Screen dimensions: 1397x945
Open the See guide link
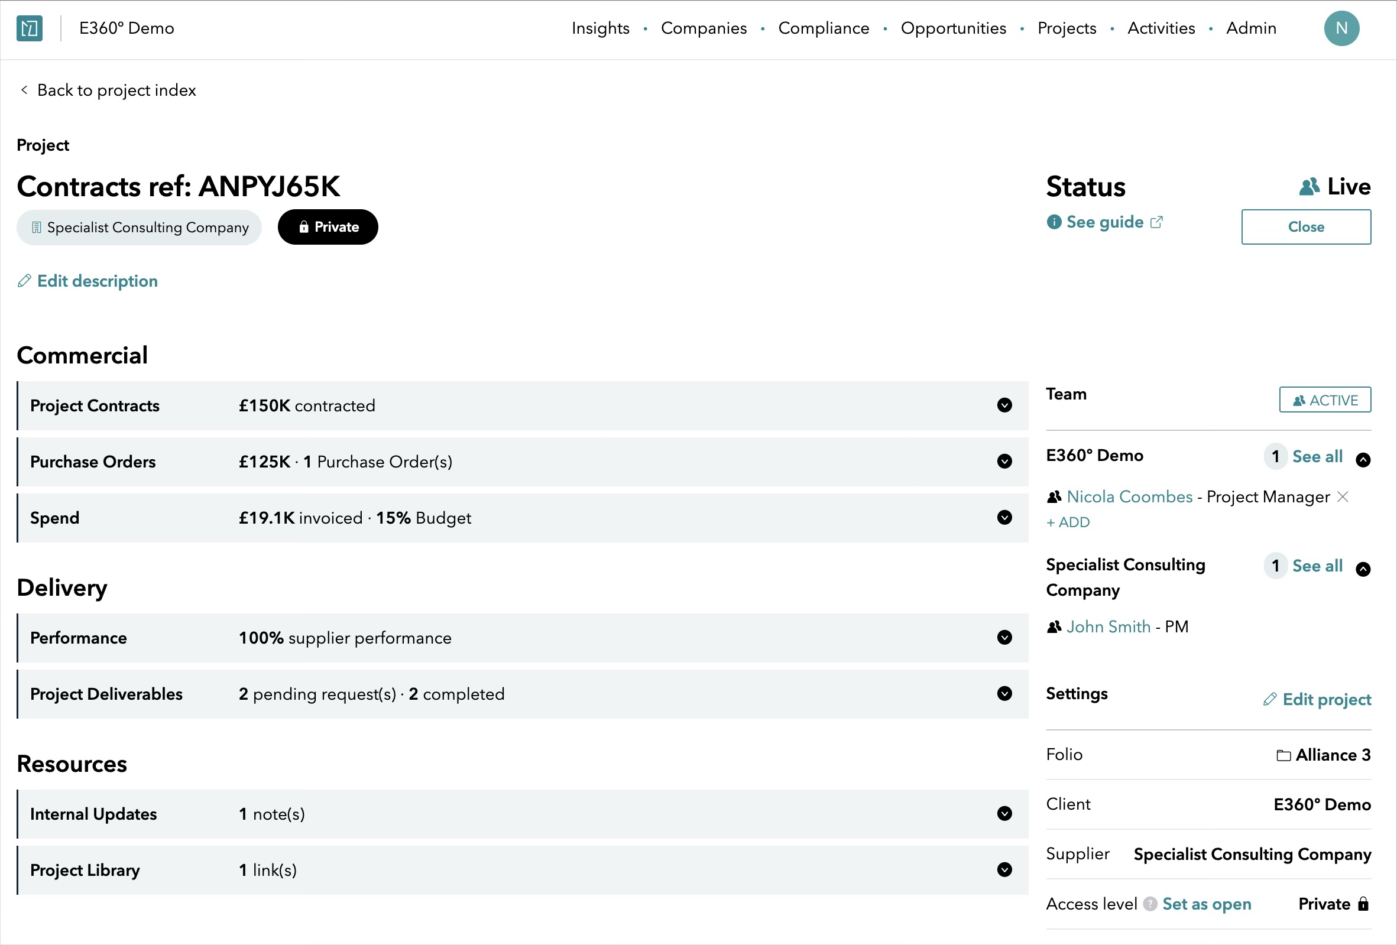point(1105,222)
